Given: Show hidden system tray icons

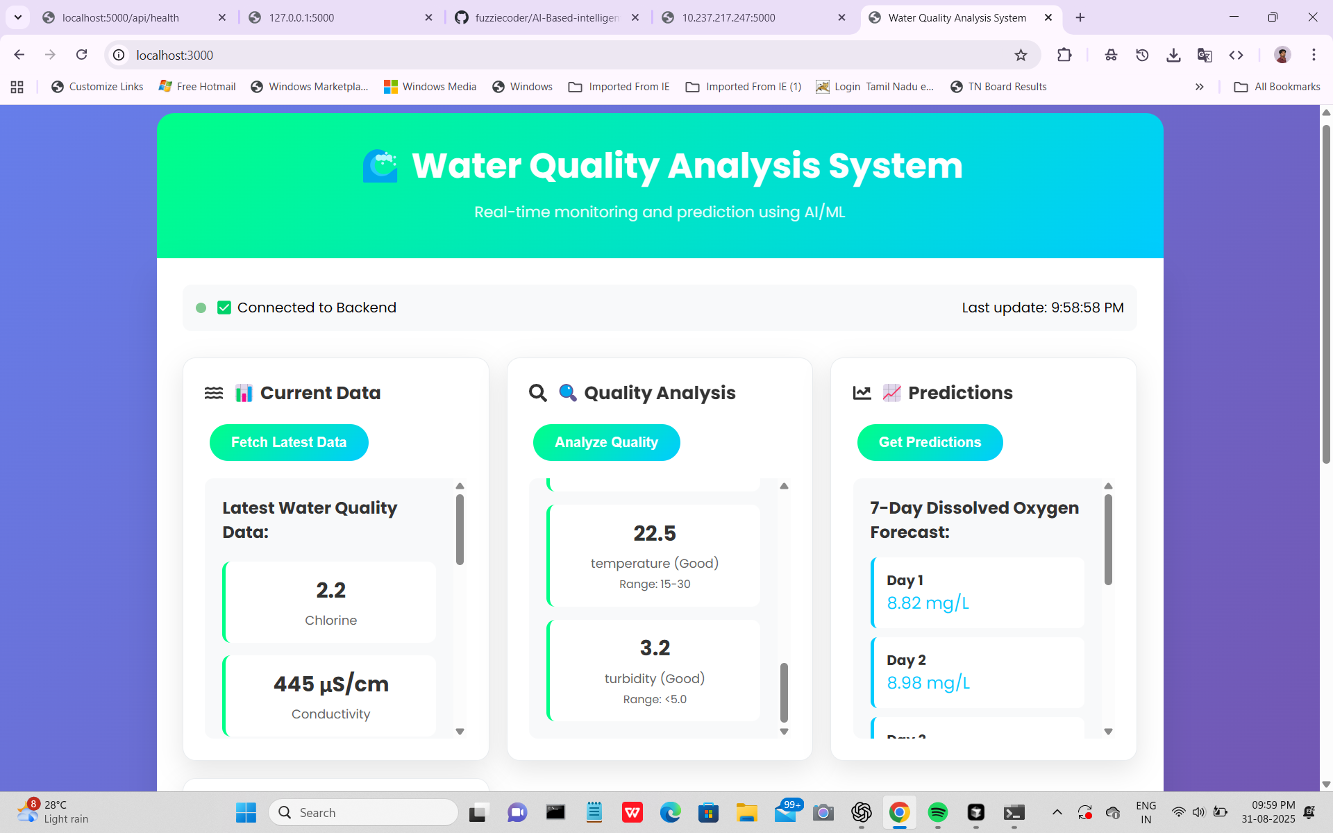Looking at the screenshot, I should click(x=1057, y=812).
